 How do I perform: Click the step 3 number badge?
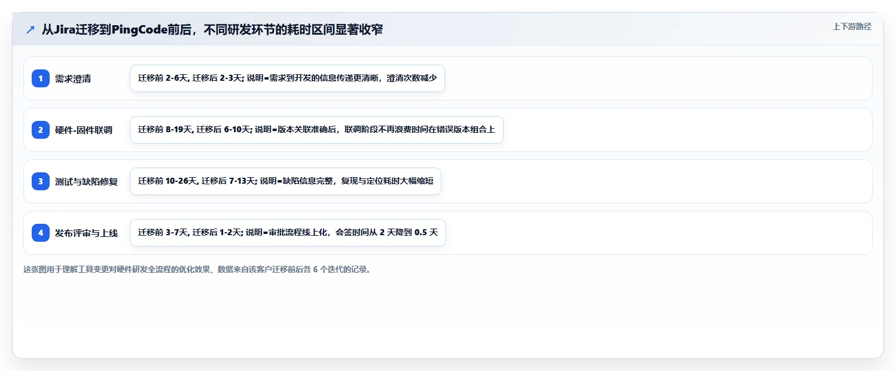coord(41,181)
